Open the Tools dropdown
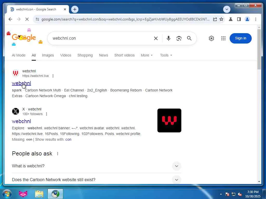 click(x=166, y=55)
